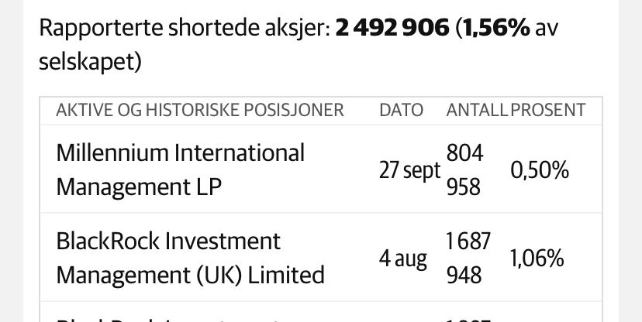This screenshot has width=642, height=322.
Task: Click the Rapporterte shortede aksjer label
Action: point(185,28)
